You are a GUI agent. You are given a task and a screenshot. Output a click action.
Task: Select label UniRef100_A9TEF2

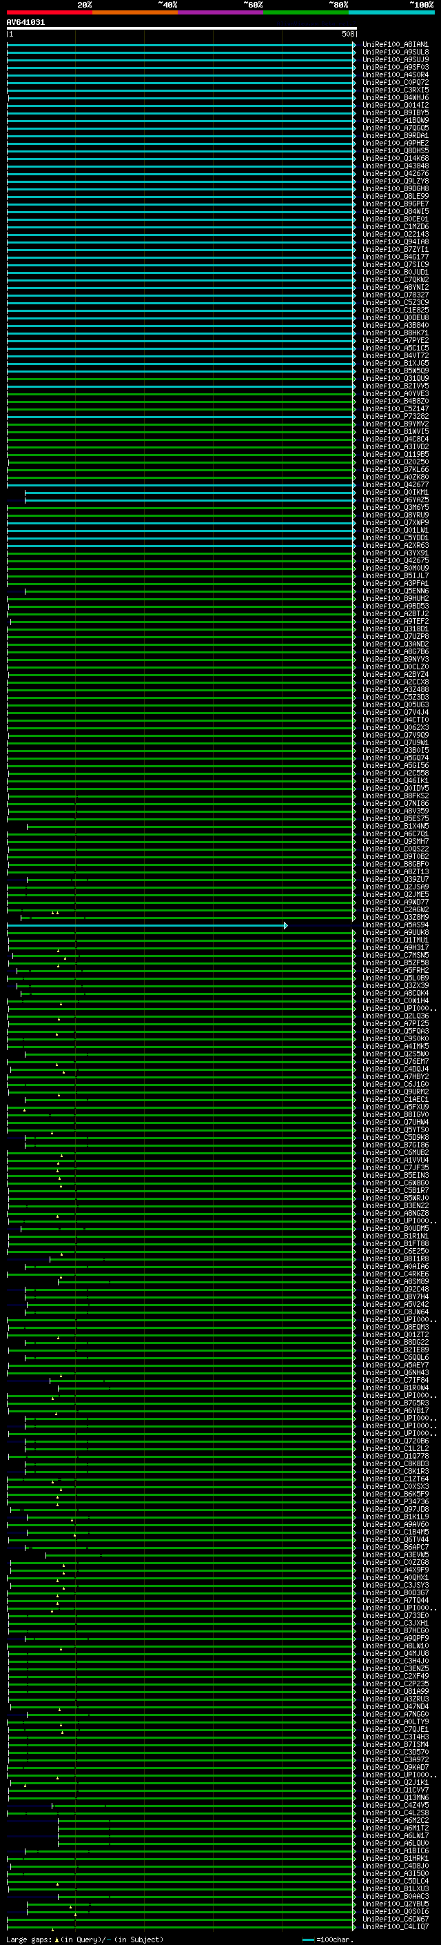[395, 622]
